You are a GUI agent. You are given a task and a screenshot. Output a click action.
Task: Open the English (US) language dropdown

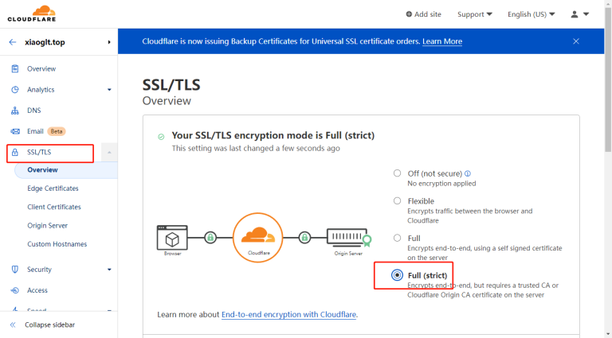point(532,14)
